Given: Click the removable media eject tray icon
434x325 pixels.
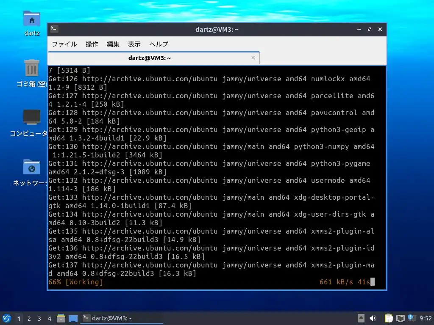Looking at the screenshot, I should pyautogui.click(x=361, y=318).
